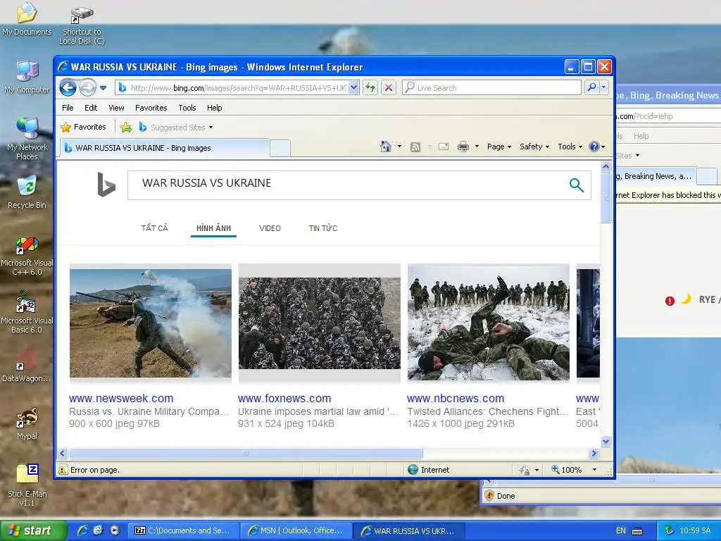
Task: Follow the www.nbcnews.com link
Action: pyautogui.click(x=456, y=399)
